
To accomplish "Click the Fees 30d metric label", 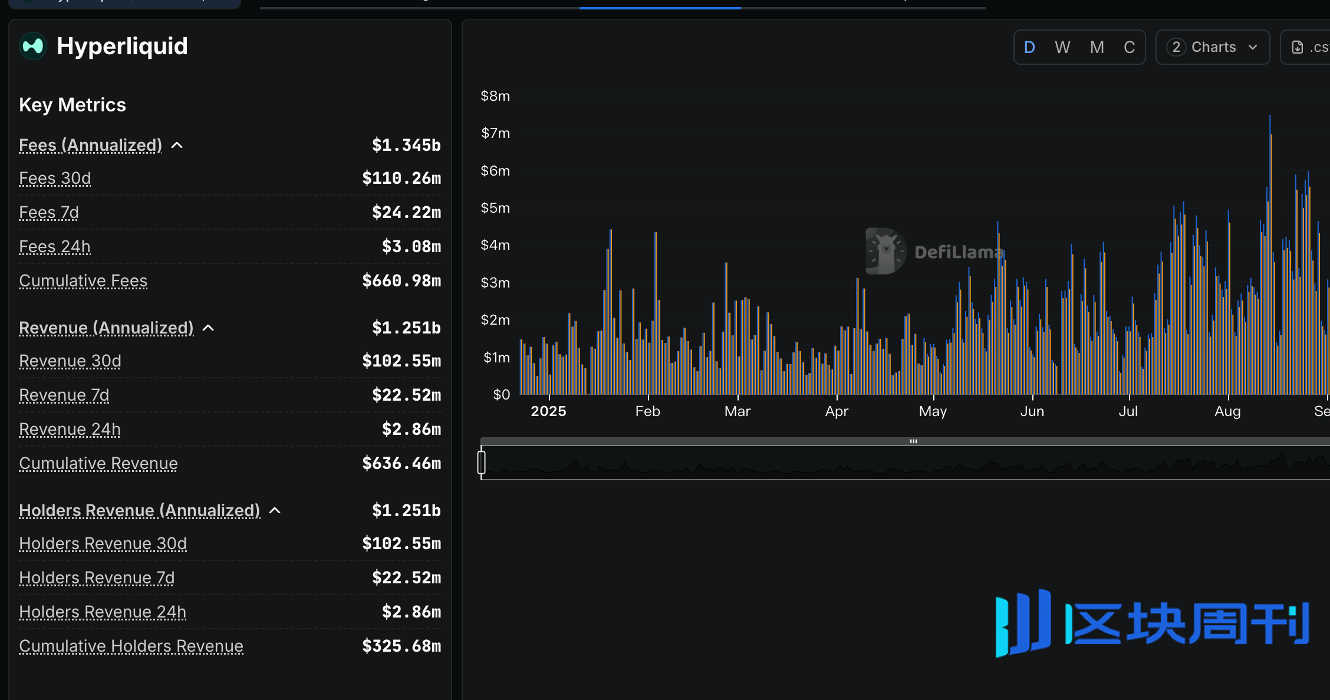I will (x=55, y=178).
